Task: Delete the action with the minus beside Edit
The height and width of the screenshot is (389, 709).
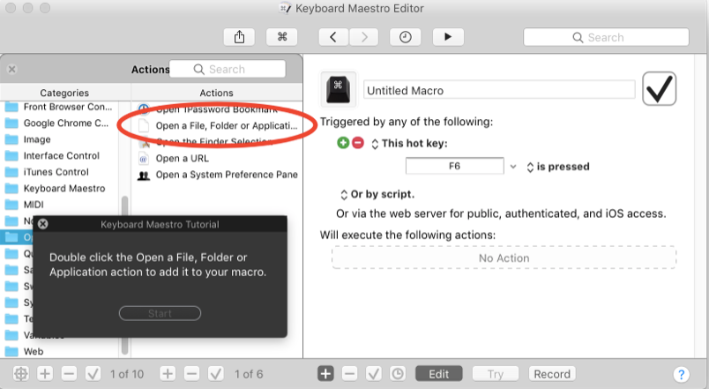Action: point(349,374)
